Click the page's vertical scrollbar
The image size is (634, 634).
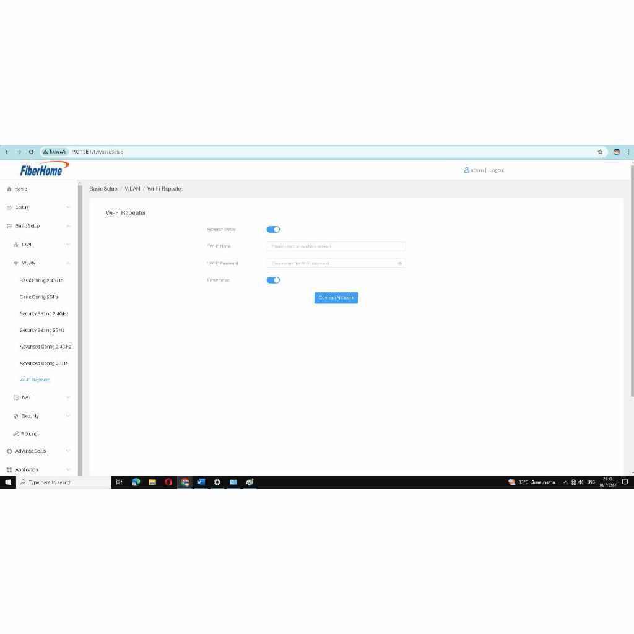pyautogui.click(x=632, y=279)
